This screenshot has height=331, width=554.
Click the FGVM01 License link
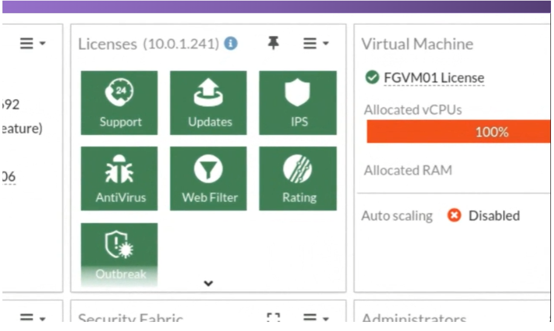[434, 78]
